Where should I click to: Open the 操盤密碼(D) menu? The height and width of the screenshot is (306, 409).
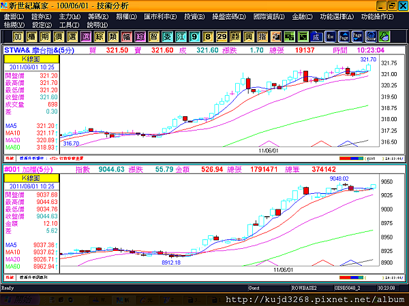coord(229,16)
